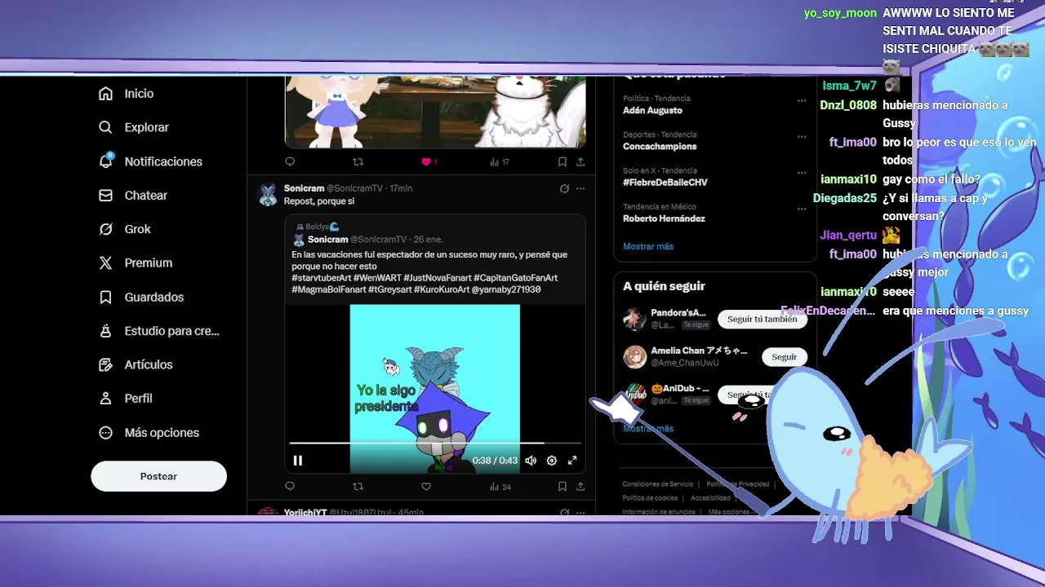Screen dimensions: 1045x587
Task: Open Información de anuncios footer link
Action: (x=659, y=512)
